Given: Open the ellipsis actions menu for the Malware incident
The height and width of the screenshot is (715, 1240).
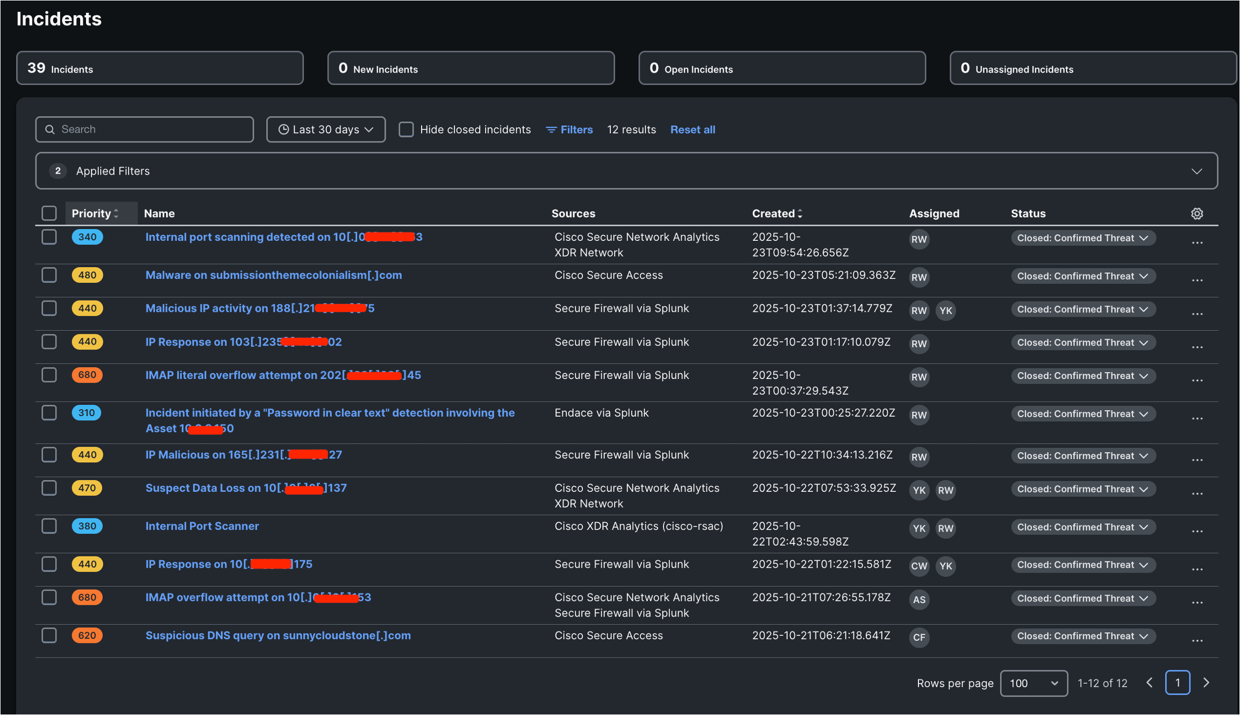Looking at the screenshot, I should click(1198, 280).
